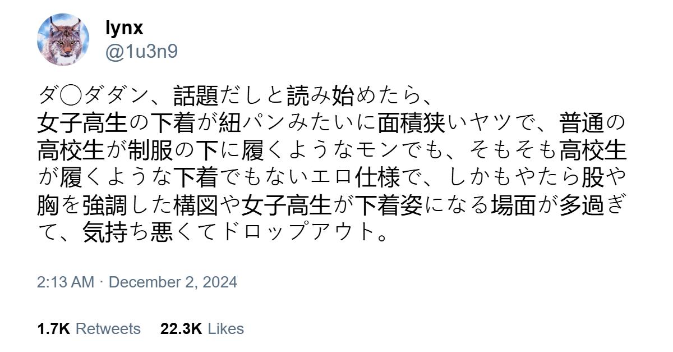The image size is (673, 352).
Task: Open the lynx cat profile avatar
Action: pos(63,39)
